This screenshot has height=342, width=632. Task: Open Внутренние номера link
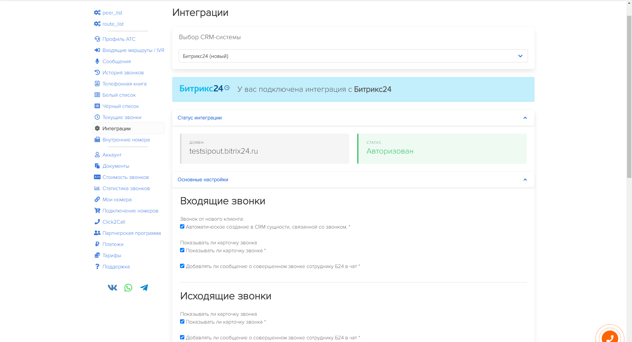126,140
